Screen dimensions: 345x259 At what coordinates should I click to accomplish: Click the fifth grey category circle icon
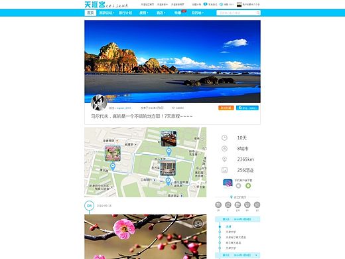[257, 205]
